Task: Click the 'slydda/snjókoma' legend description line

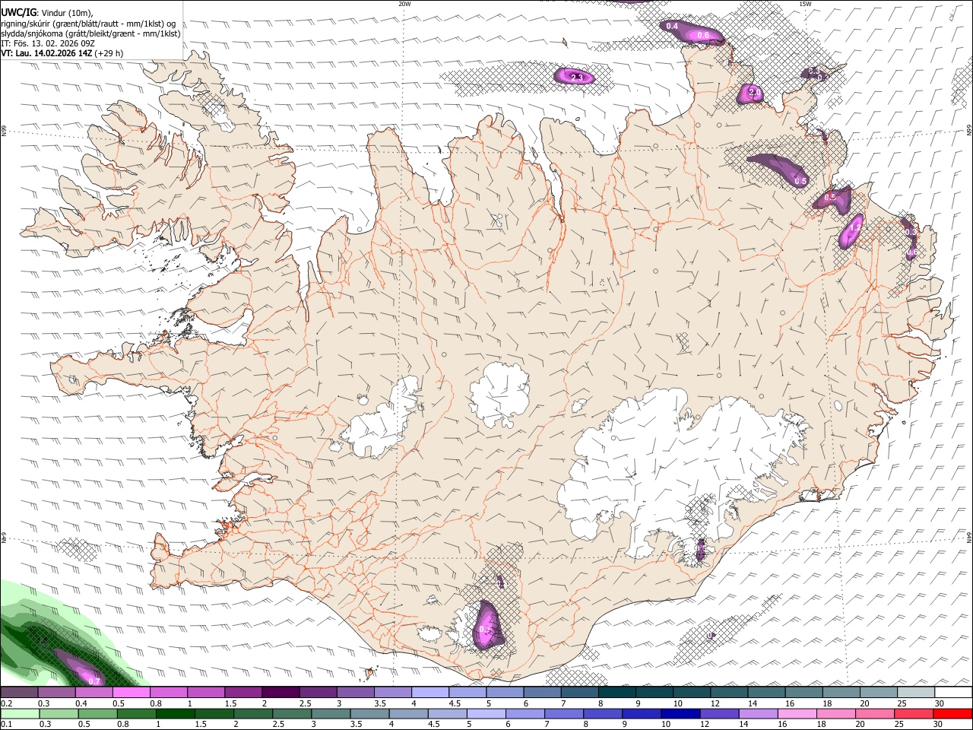Action: pos(90,33)
